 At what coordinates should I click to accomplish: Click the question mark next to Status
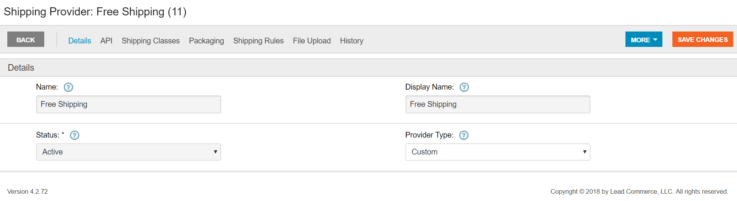pyautogui.click(x=75, y=135)
